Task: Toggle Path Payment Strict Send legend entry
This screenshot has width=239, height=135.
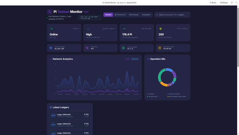Action: tap(177, 97)
